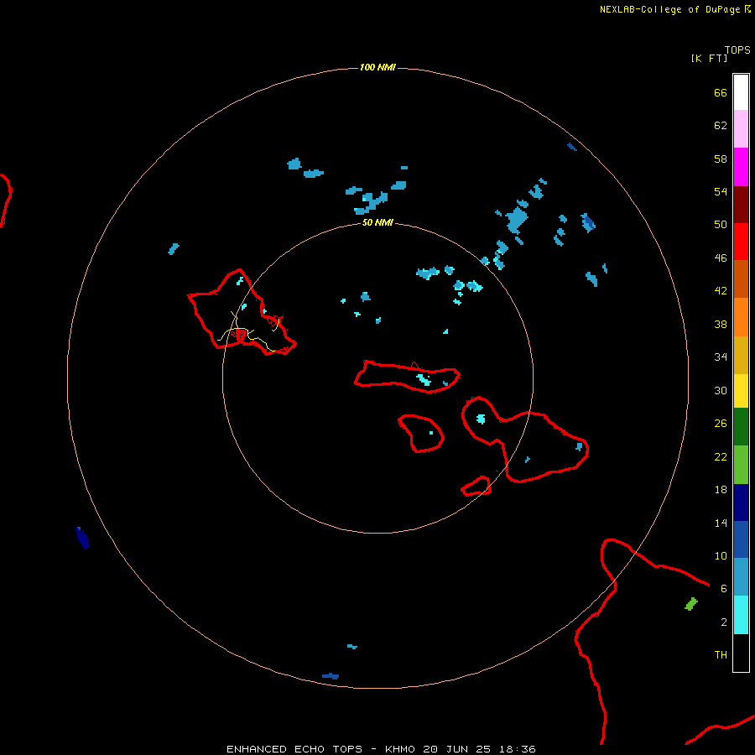Click the white 66 kft legend swatch
This screenshot has height=755, width=755.
click(x=741, y=92)
